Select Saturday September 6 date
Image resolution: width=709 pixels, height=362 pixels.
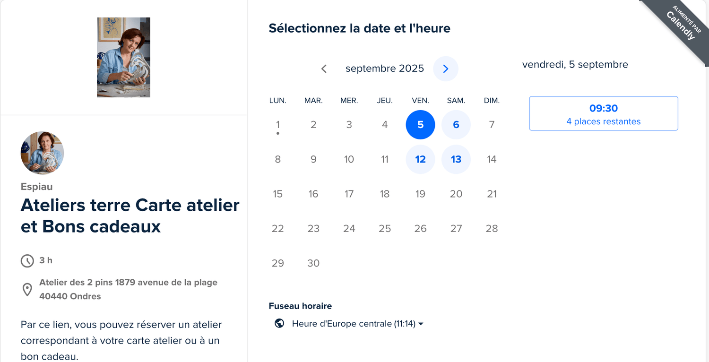tap(456, 125)
